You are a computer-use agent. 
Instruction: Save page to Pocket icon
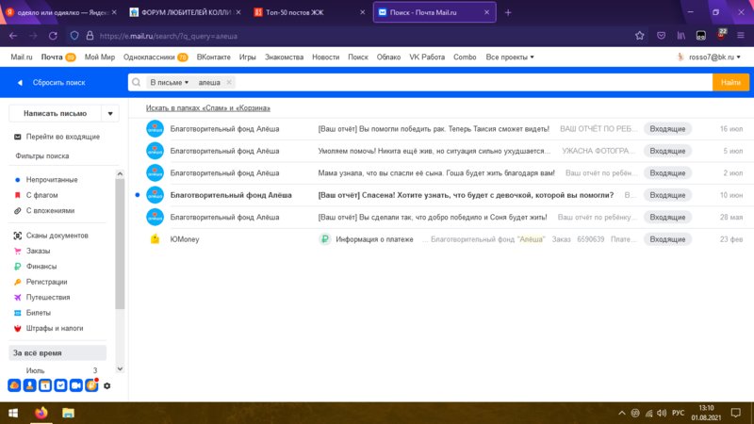(x=662, y=36)
